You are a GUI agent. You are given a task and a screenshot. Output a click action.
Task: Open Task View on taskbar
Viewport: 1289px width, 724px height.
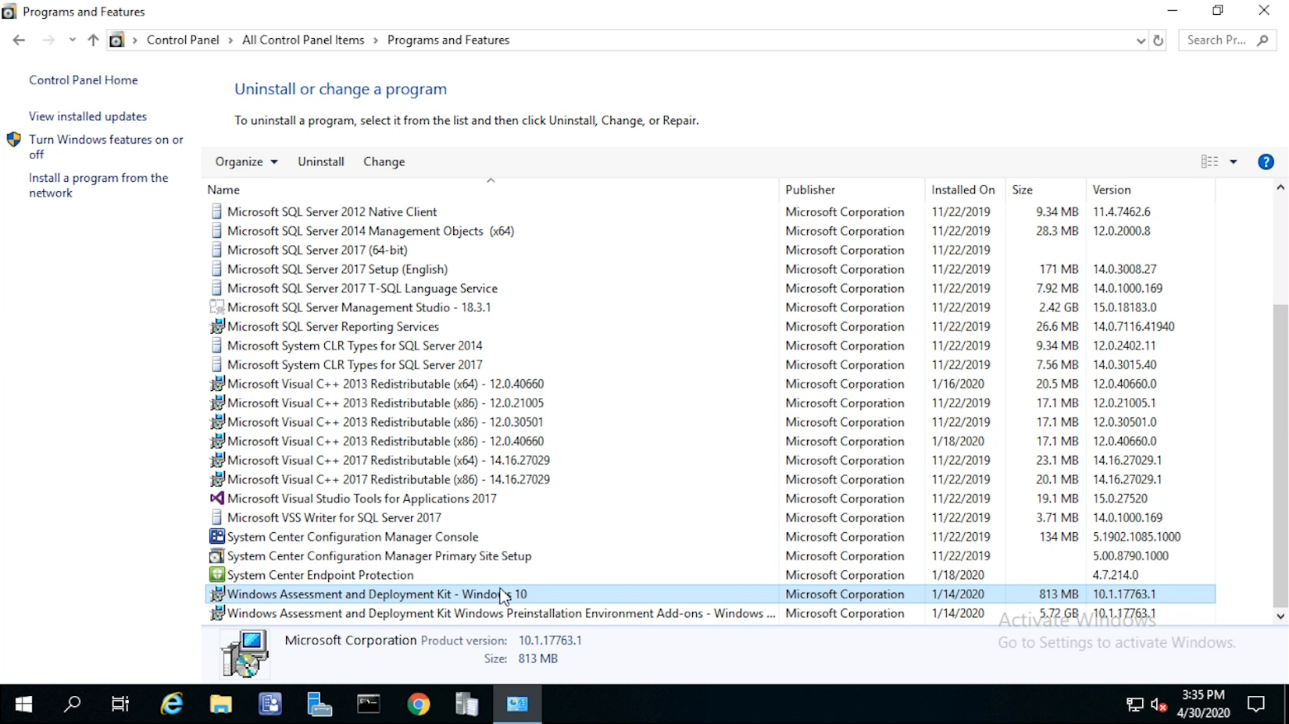[x=120, y=704]
